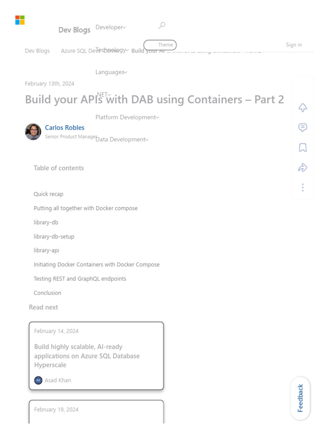Open Carlos Robles author profile link
This screenshot has width=329, height=439.
pos(65,128)
